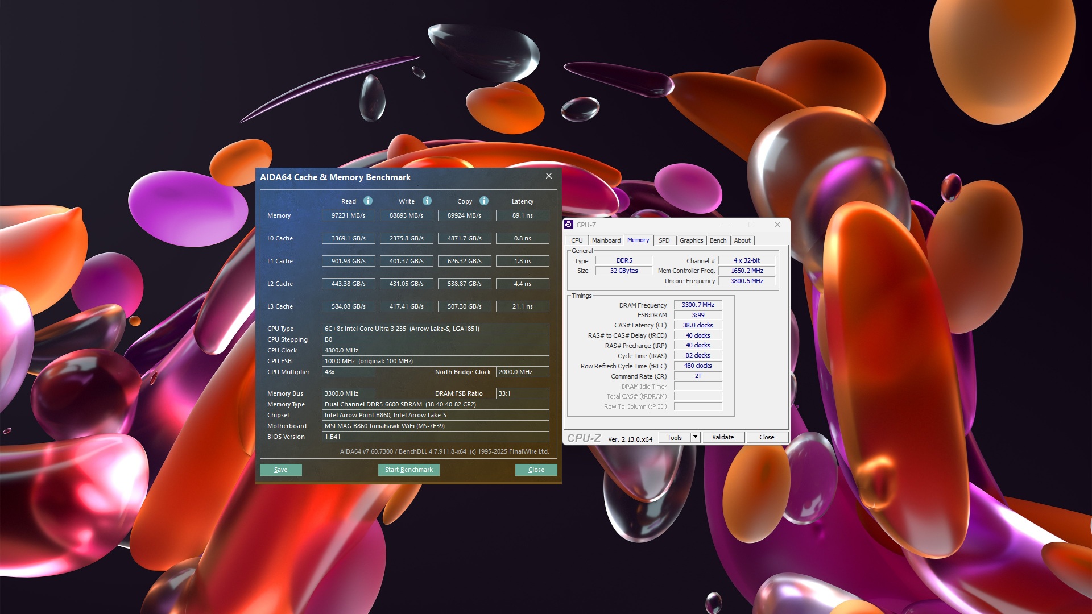Click the DRAM:FSB Ratio value 33:1
Screen dimensions: 1092x614
pyautogui.click(x=523, y=393)
